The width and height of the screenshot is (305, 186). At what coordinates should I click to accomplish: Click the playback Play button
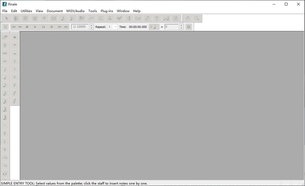(x=35, y=27)
